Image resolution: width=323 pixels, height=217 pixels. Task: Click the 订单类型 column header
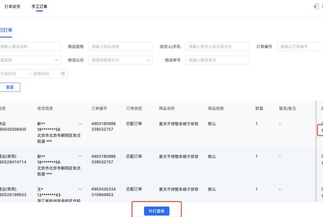click(x=134, y=108)
